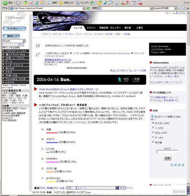Screen dimensions: 190x196
Task: Click the history clock icon in toolbar
Action: 92,3
